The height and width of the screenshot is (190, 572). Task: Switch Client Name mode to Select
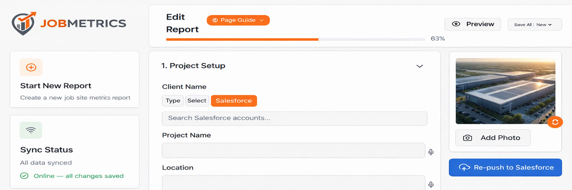[197, 101]
